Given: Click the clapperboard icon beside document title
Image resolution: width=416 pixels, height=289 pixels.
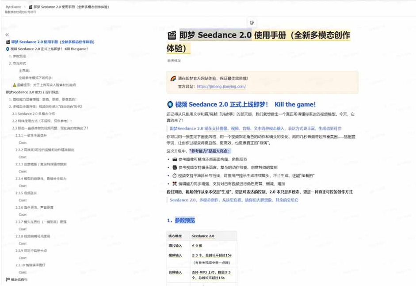Looking at the screenshot, I should (x=172, y=35).
